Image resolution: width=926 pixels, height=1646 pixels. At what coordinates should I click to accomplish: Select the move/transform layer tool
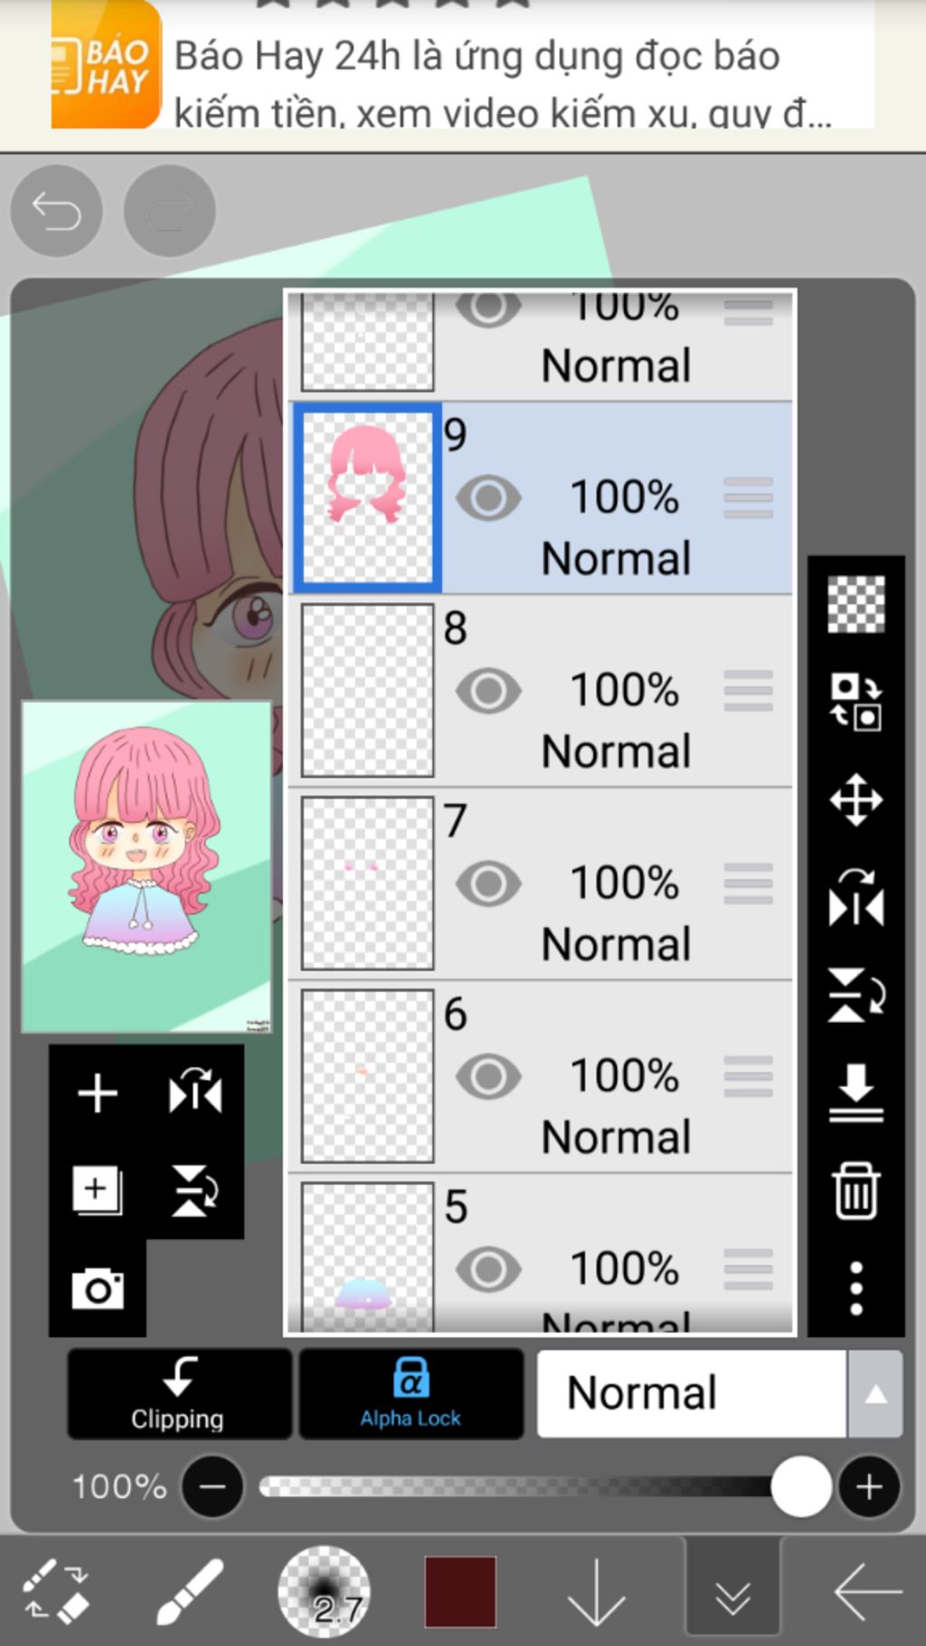click(855, 799)
